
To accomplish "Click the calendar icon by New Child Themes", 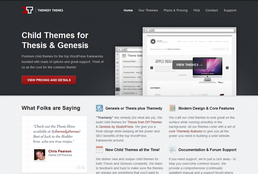I will 99,150.
